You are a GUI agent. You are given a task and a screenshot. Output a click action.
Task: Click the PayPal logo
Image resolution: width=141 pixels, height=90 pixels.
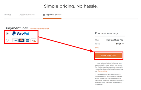pyautogui.click(x=21, y=33)
